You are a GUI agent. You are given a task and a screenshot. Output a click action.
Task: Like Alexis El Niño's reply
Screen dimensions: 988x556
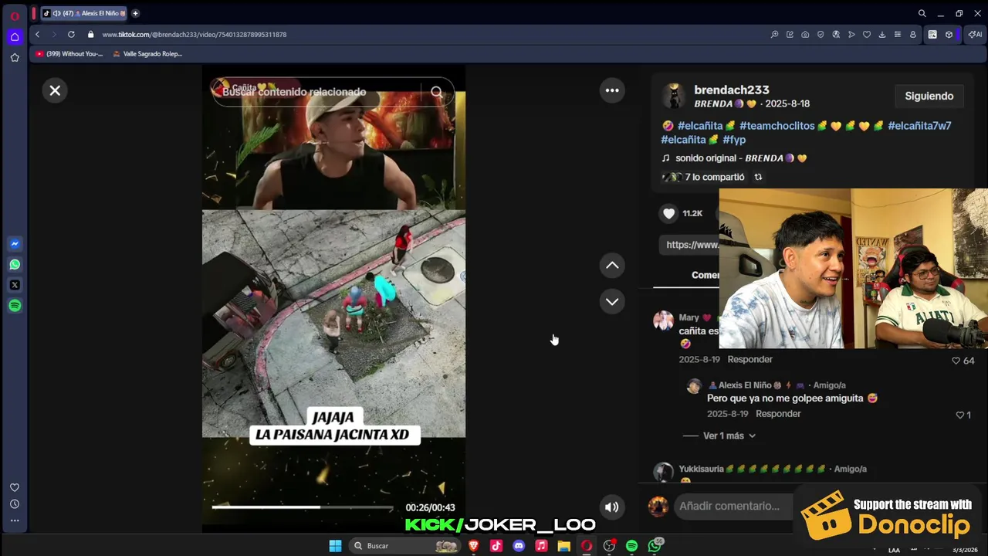click(x=960, y=415)
